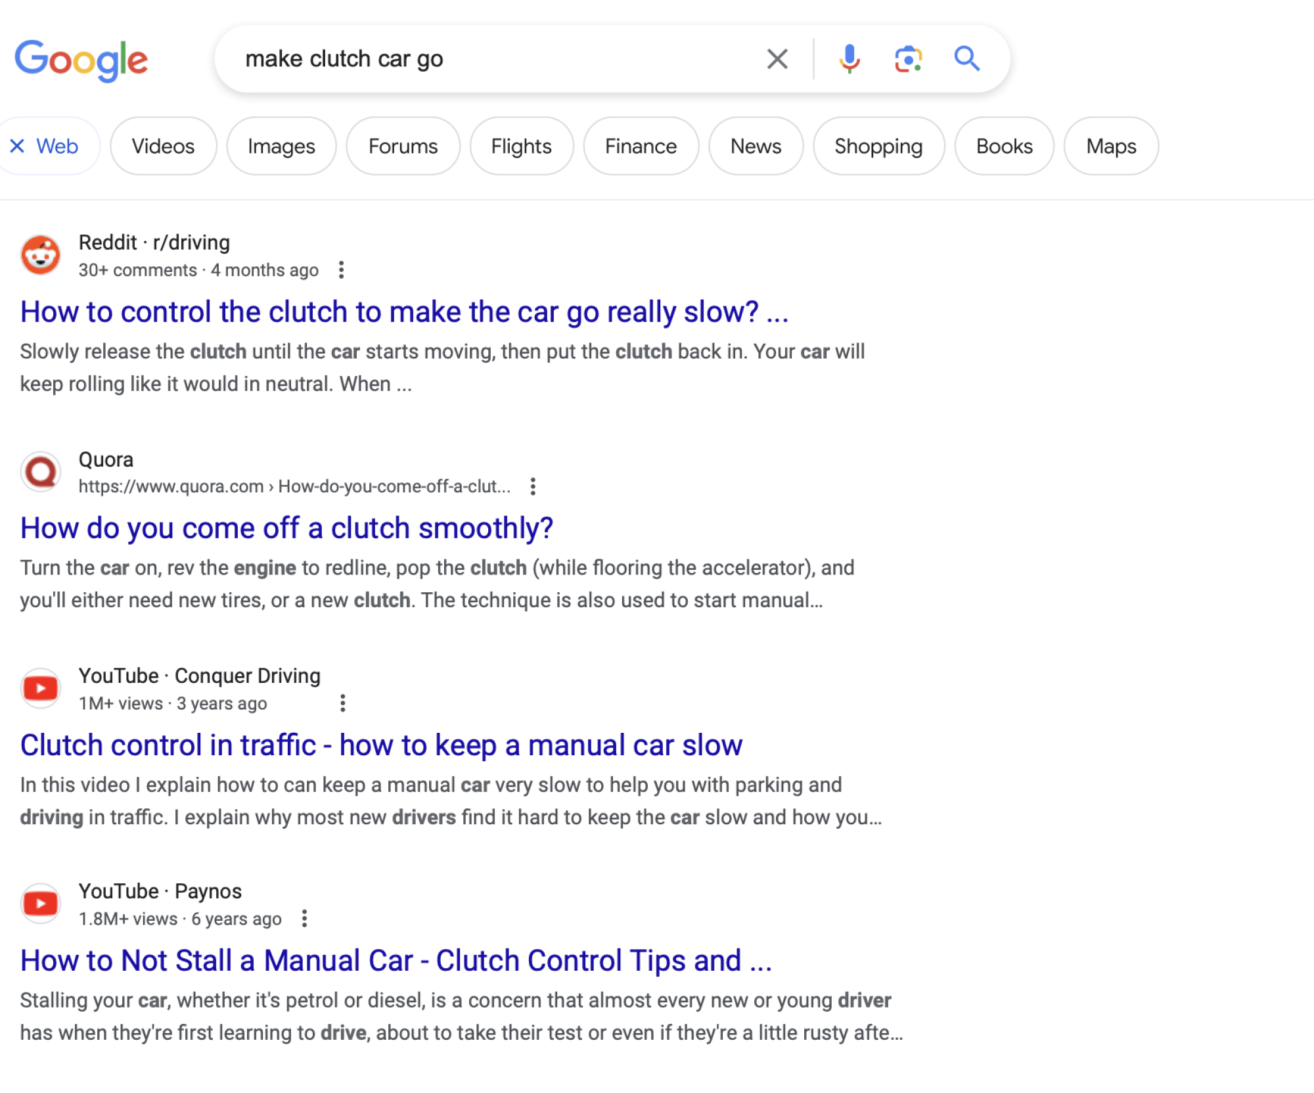
Task: Open 'How do you come off a clutch smoothly?'
Action: click(x=286, y=527)
